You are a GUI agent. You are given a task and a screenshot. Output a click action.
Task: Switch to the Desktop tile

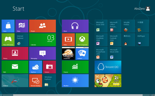click(15, 81)
